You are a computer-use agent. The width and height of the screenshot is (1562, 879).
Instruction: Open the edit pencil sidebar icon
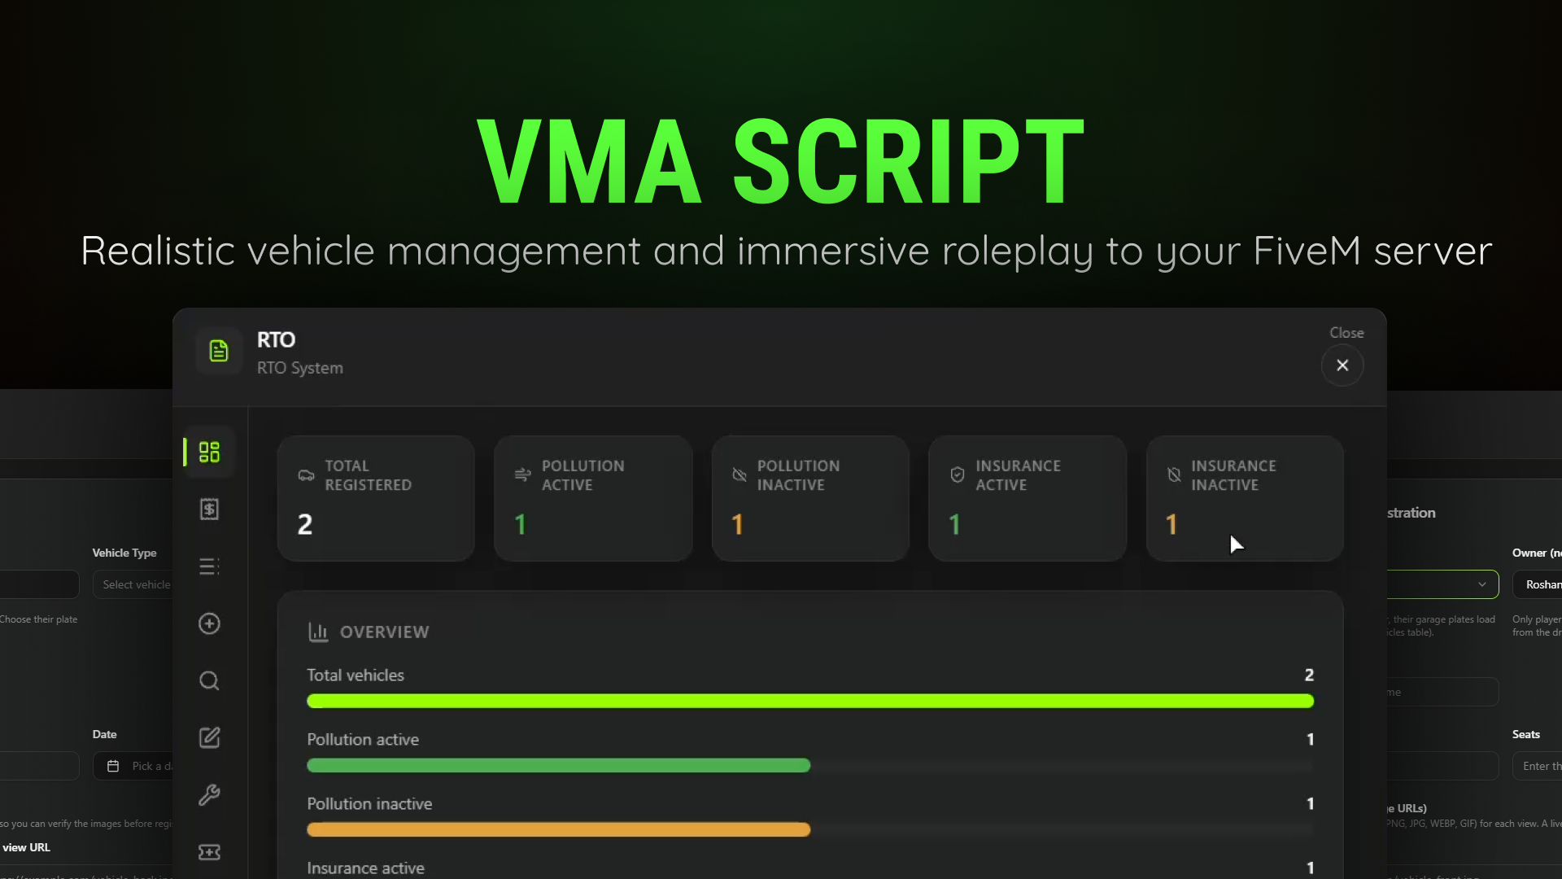pos(209,737)
